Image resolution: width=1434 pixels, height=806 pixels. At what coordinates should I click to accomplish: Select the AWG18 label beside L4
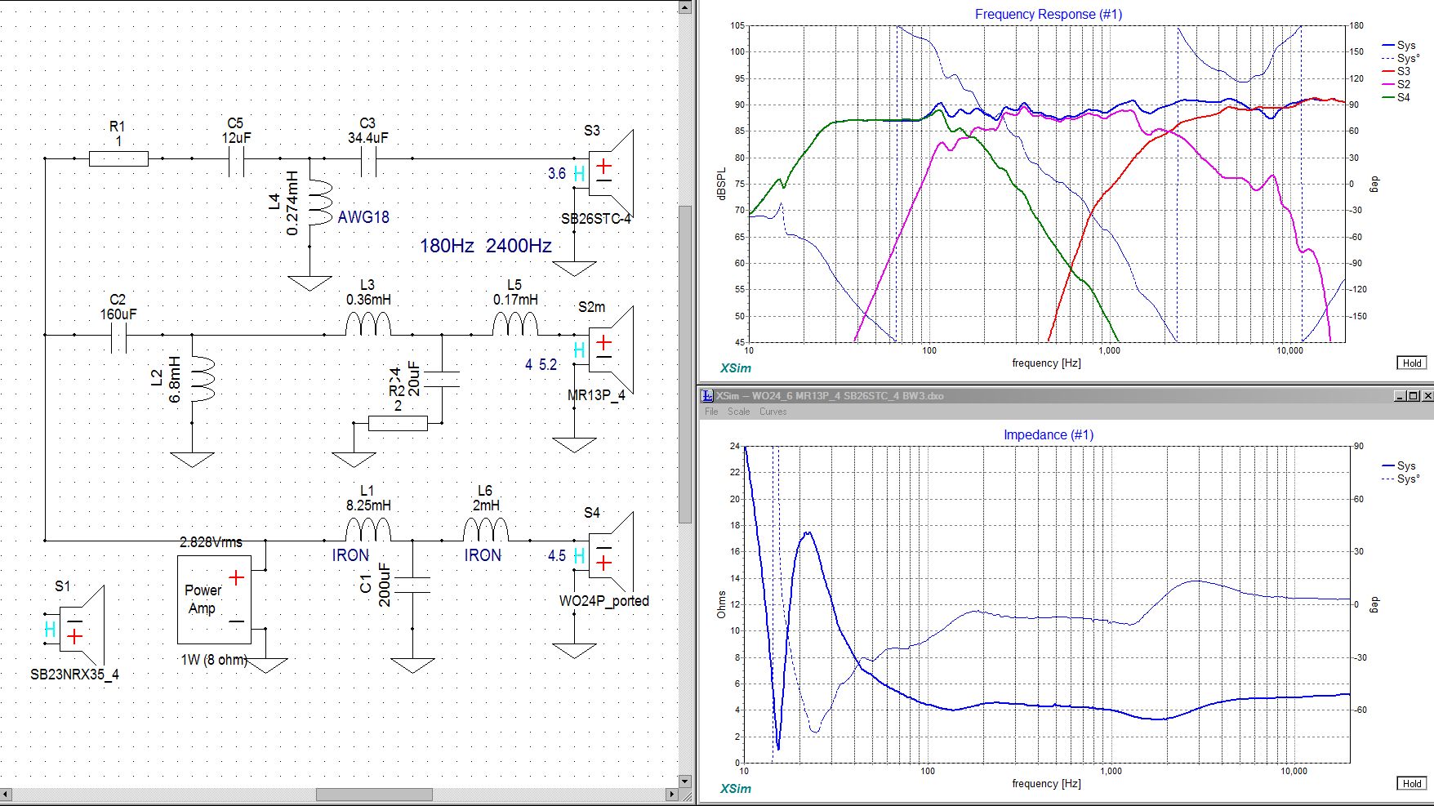[363, 217]
